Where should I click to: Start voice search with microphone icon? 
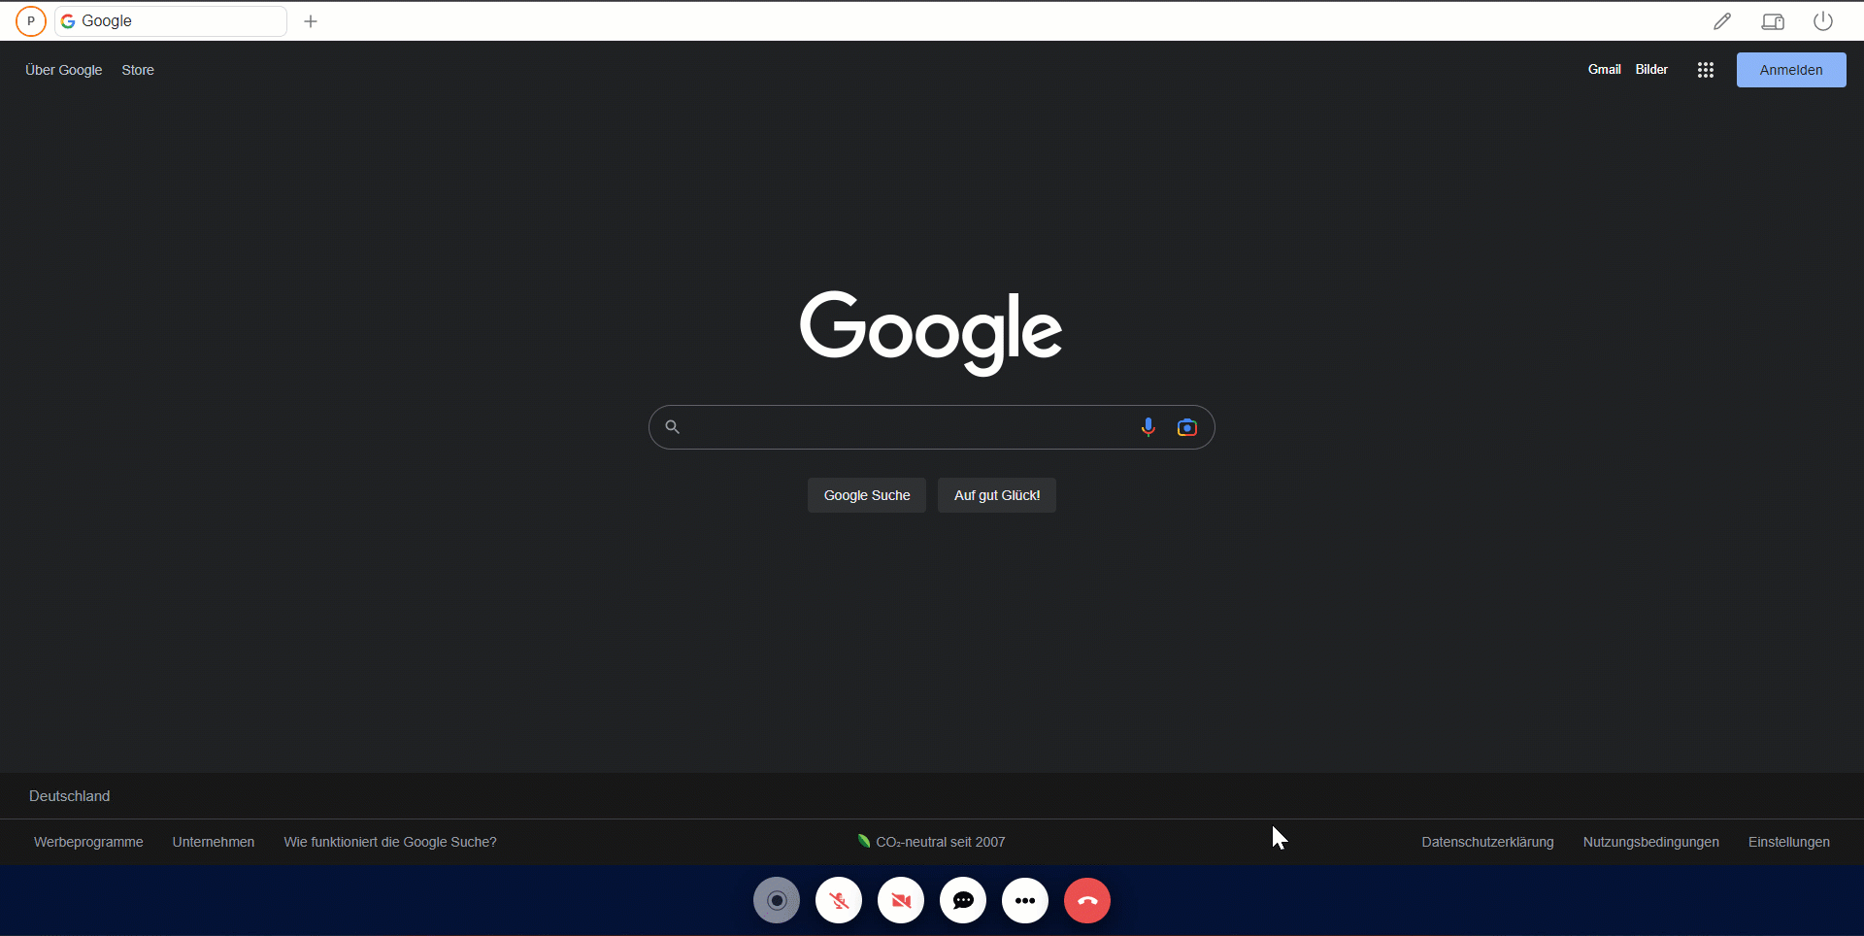pyautogui.click(x=1148, y=427)
